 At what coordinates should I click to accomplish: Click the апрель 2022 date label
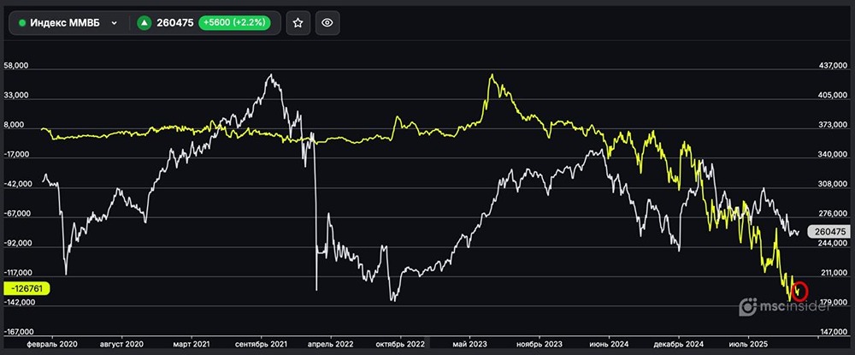coord(331,345)
